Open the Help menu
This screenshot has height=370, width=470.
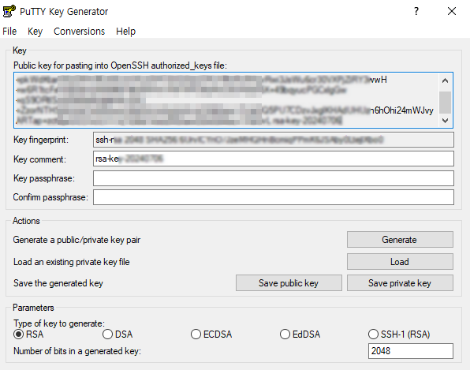pyautogui.click(x=126, y=32)
